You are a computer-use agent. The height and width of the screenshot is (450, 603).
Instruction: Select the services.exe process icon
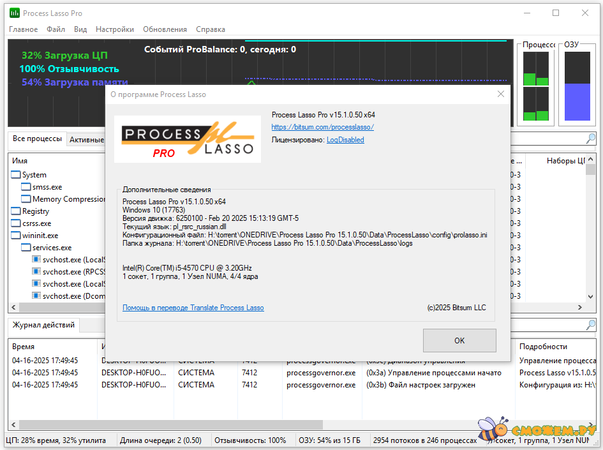(26, 248)
